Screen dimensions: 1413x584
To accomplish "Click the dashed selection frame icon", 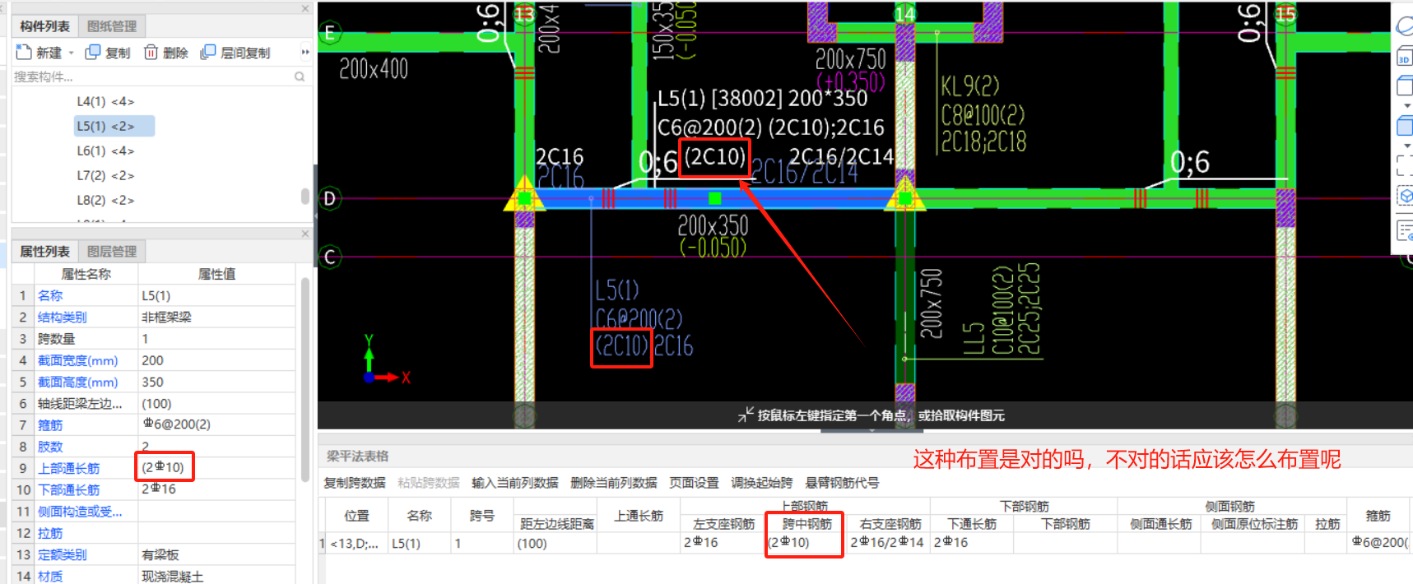I will (1404, 165).
